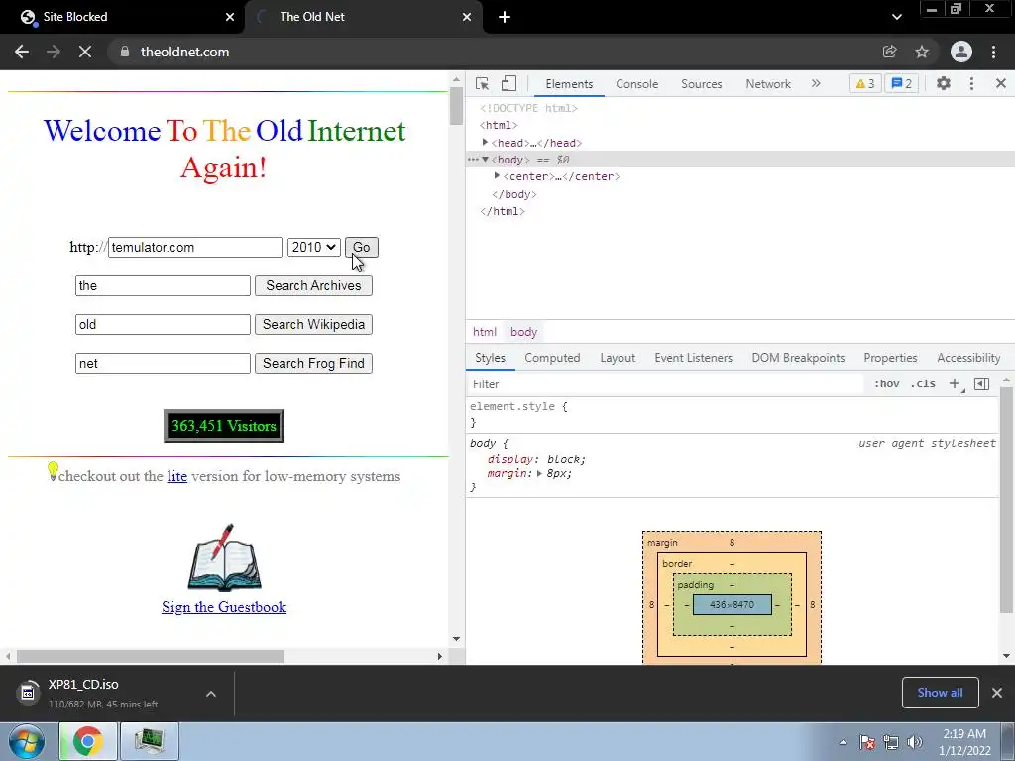Viewport: 1015px width, 761px height.
Task: Stop the page from loading
Action: pyautogui.click(x=85, y=52)
